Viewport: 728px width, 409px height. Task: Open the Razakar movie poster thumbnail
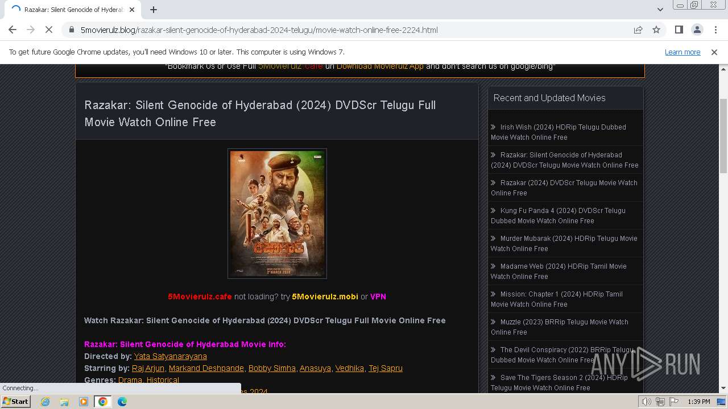point(277,214)
